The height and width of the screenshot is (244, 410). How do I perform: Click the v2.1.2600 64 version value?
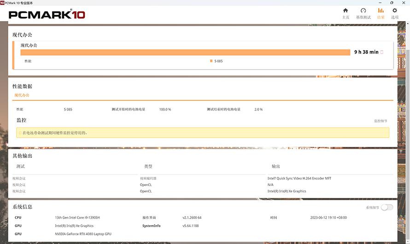(192, 217)
